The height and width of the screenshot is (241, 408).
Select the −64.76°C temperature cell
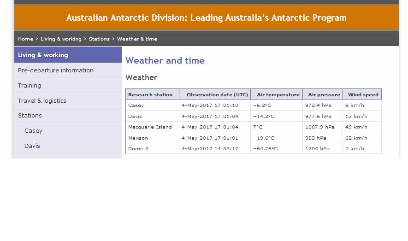click(277, 148)
